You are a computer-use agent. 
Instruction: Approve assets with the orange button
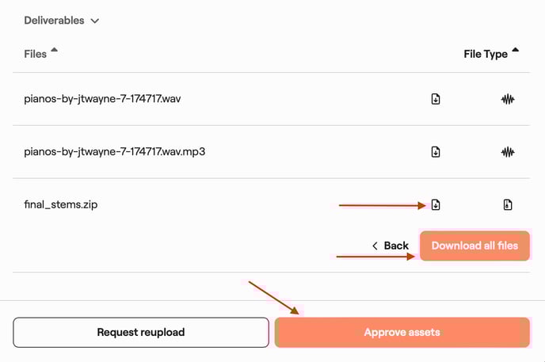(x=402, y=332)
